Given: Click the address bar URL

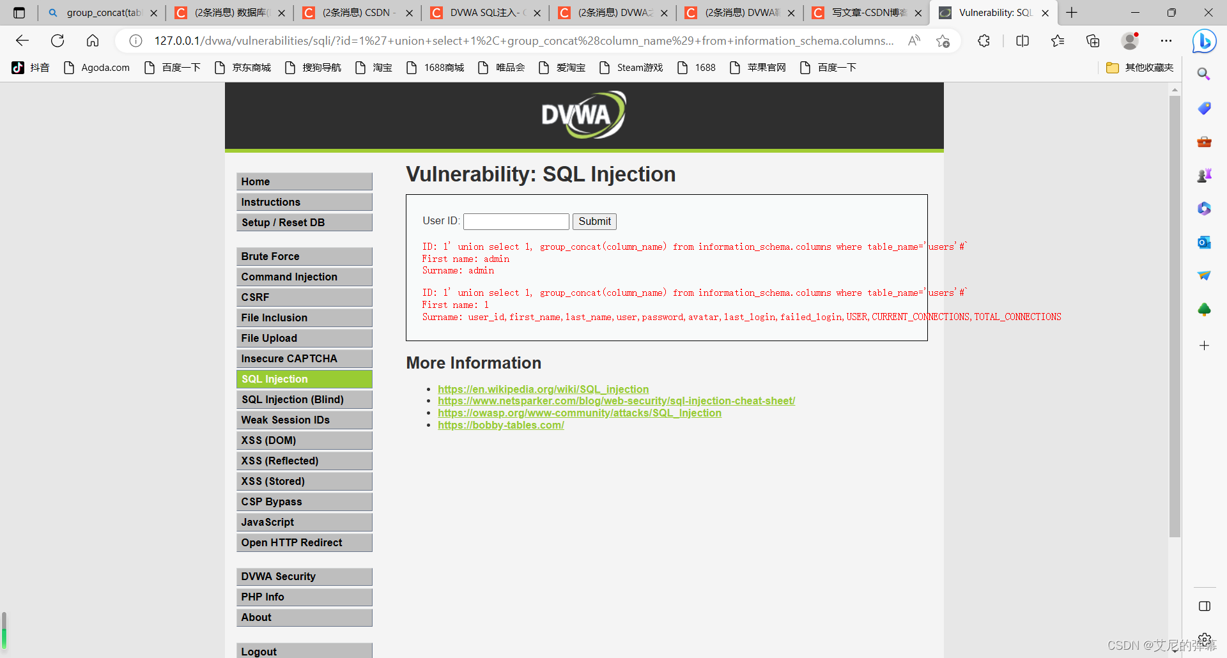Looking at the screenshot, I should [x=524, y=41].
